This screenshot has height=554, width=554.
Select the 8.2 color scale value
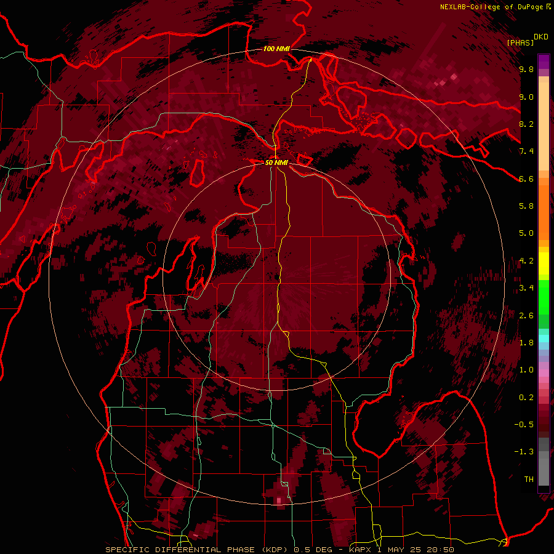(x=526, y=124)
